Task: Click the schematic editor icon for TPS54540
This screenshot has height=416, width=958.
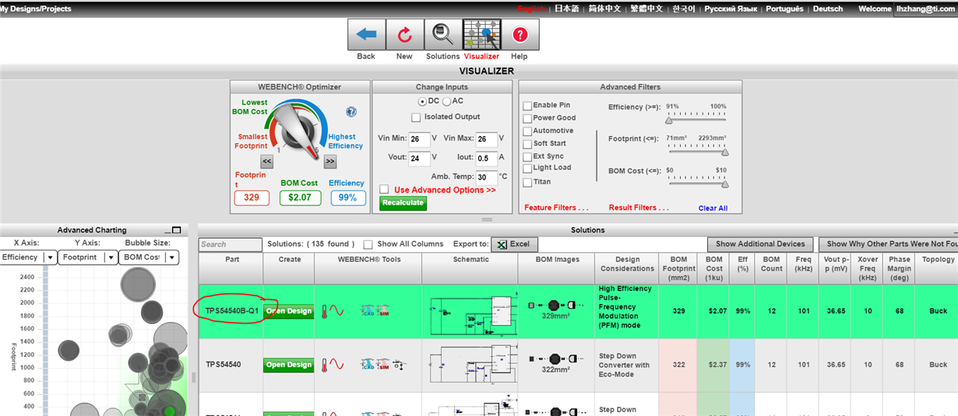Action: pos(400,364)
